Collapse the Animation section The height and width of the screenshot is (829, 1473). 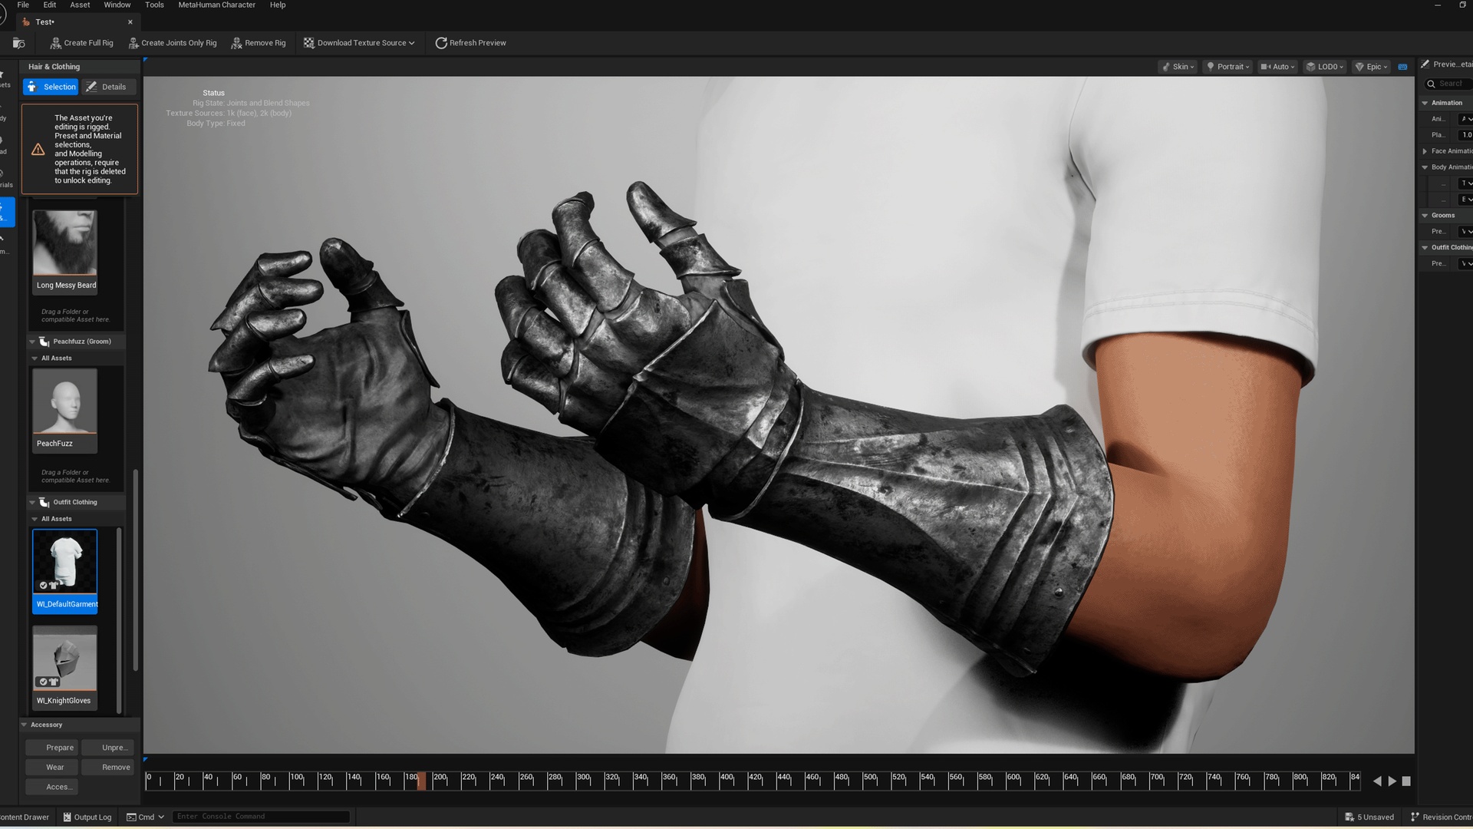tap(1425, 103)
